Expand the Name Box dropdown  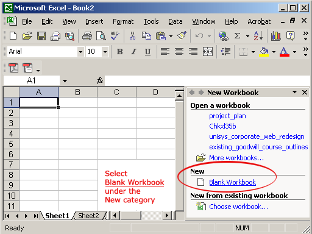pyautogui.click(x=65, y=81)
